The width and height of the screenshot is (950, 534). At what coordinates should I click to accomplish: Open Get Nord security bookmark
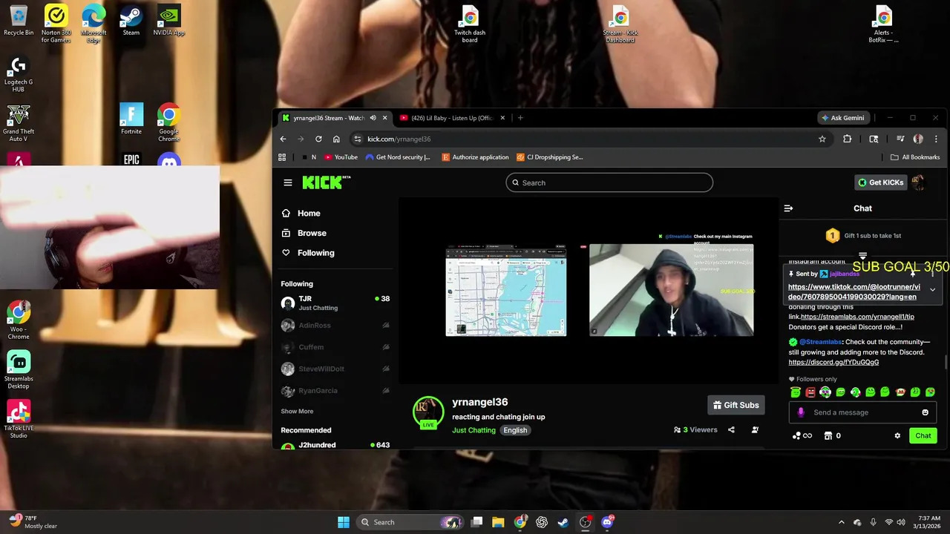399,157
